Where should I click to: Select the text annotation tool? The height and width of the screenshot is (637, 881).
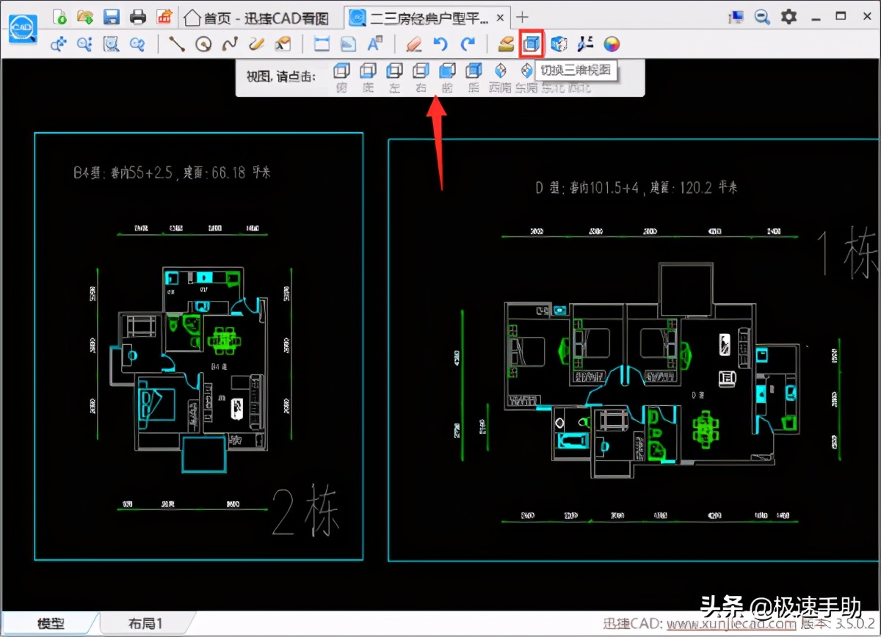pyautogui.click(x=374, y=44)
